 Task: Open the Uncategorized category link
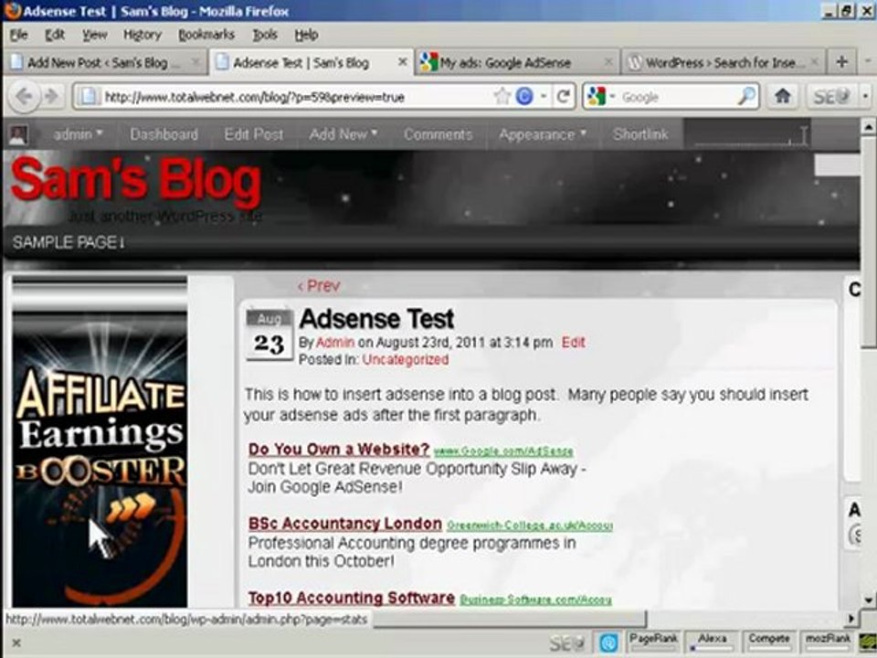tap(405, 360)
